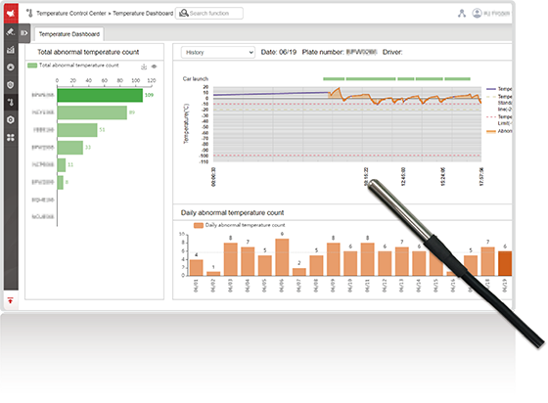Click the 04/19 dark orange bar
This screenshot has height=403, width=548.
(x=505, y=263)
